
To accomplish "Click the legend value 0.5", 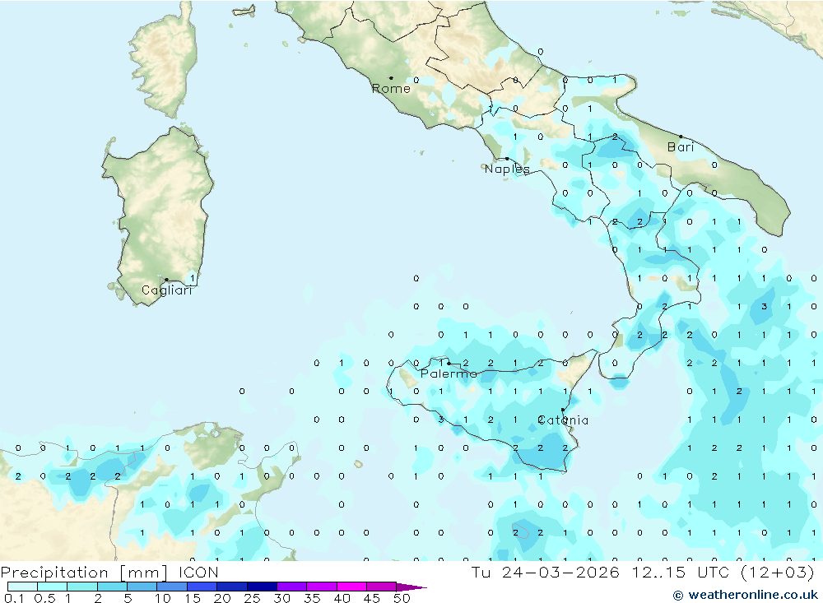I will tap(44, 598).
